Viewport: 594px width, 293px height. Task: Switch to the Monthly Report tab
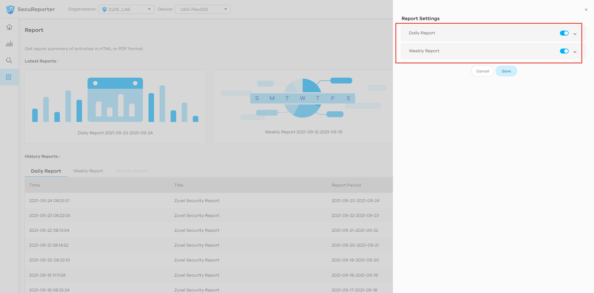(x=131, y=171)
